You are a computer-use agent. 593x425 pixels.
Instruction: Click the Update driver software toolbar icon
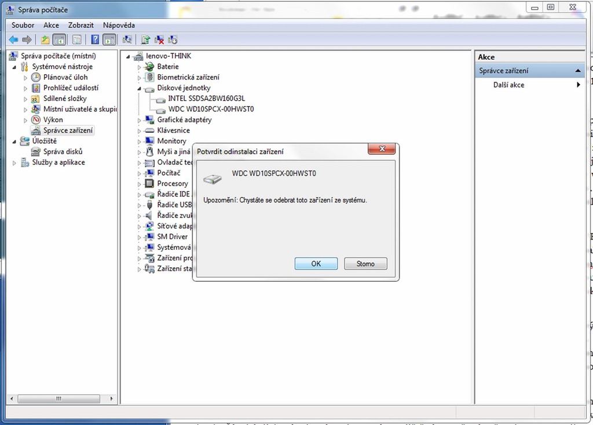[145, 39]
